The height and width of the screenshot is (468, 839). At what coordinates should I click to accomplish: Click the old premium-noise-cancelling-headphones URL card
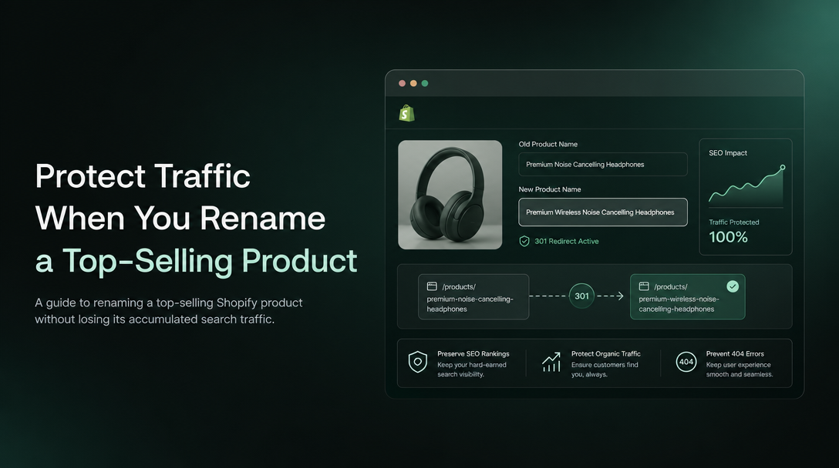click(473, 297)
